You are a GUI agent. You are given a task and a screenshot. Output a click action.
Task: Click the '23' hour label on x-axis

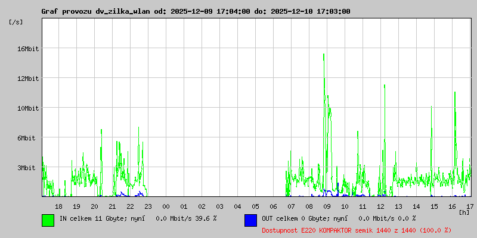tap(148, 206)
